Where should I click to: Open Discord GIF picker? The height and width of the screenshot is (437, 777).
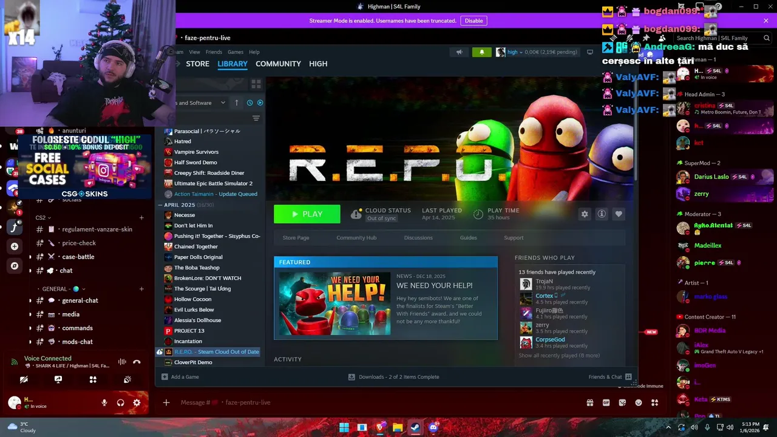click(x=606, y=402)
